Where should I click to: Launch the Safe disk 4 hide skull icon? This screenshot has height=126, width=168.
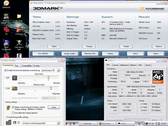click(x=19, y=43)
